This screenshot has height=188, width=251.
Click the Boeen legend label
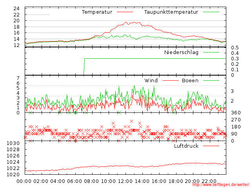[x=190, y=80]
